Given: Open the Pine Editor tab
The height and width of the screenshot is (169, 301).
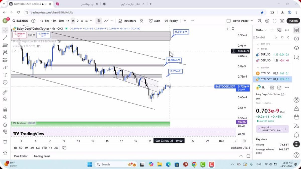Looking at the screenshot, I should point(21,156).
